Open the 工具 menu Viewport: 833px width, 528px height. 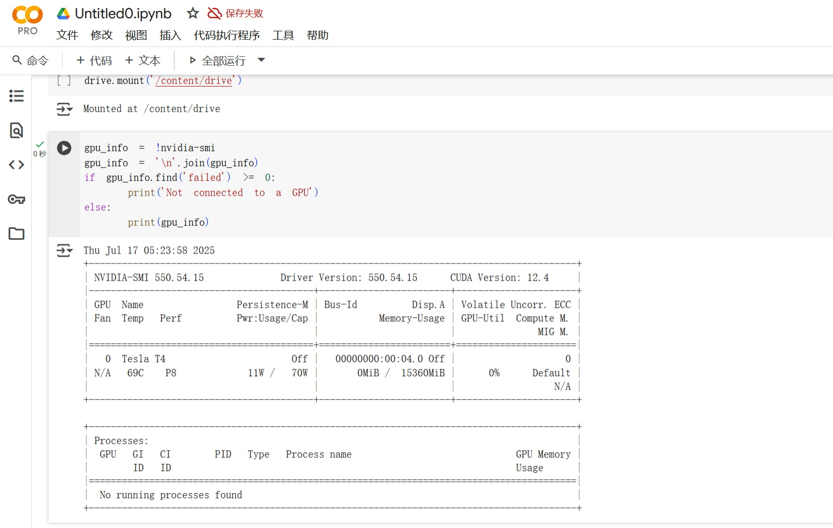pos(283,35)
